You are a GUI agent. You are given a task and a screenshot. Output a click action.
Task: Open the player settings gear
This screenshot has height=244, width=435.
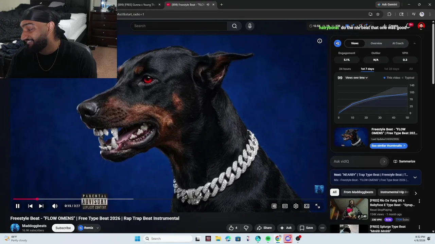[296, 206]
